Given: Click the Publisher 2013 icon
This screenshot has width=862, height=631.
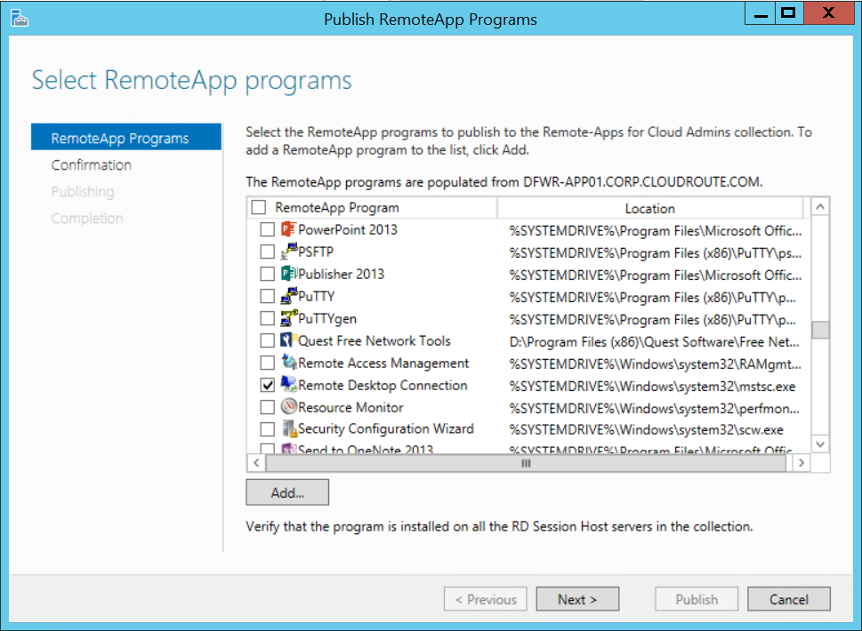Looking at the screenshot, I should pos(288,274).
